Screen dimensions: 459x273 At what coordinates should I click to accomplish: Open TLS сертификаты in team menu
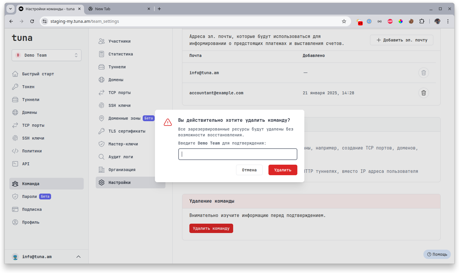click(x=127, y=131)
